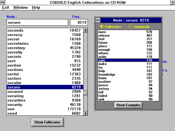The height and width of the screenshot is (131, 175).
Task: Select collocate 'help' with 107
Action: (128, 71)
